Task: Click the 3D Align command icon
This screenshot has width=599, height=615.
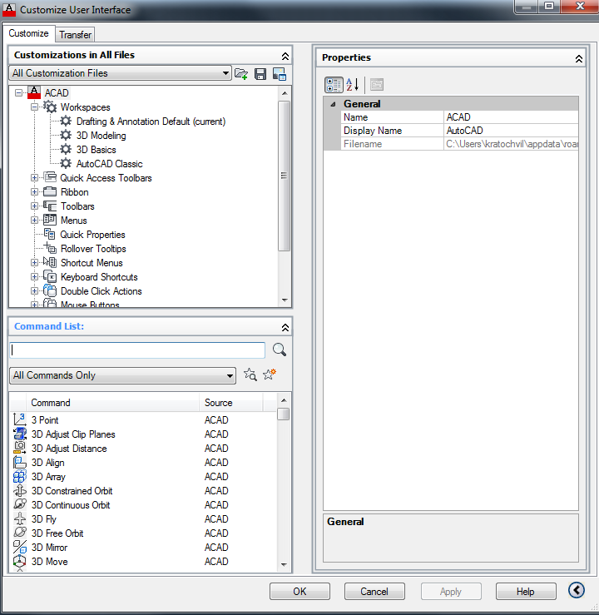Action: coord(20,462)
